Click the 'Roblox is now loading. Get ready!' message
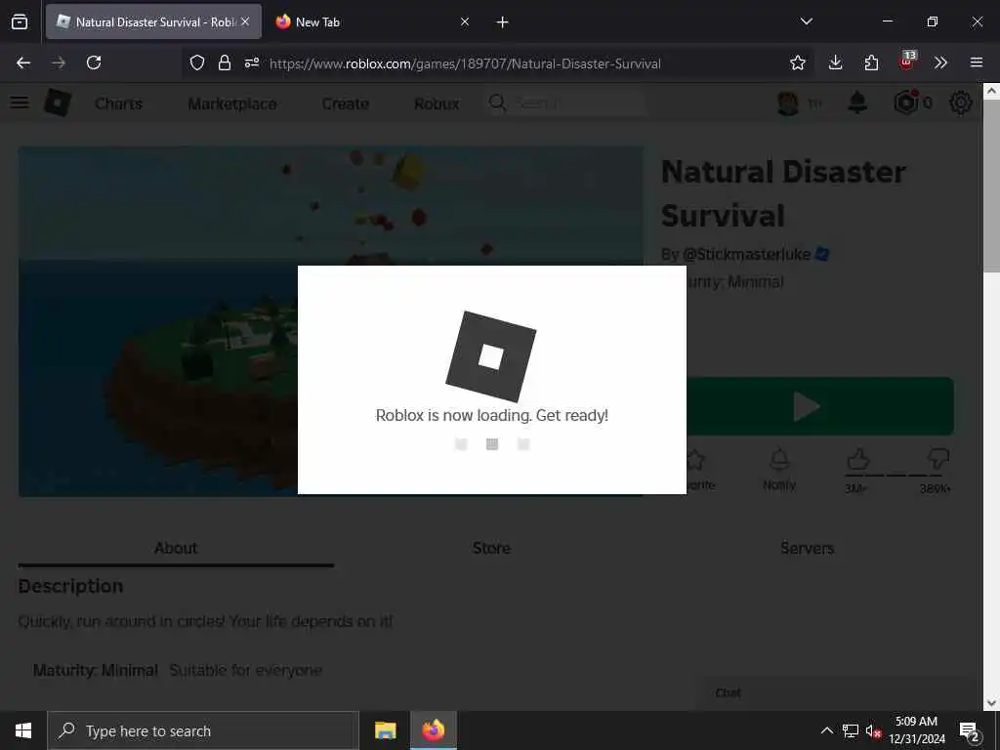This screenshot has width=1000, height=750. (x=492, y=415)
